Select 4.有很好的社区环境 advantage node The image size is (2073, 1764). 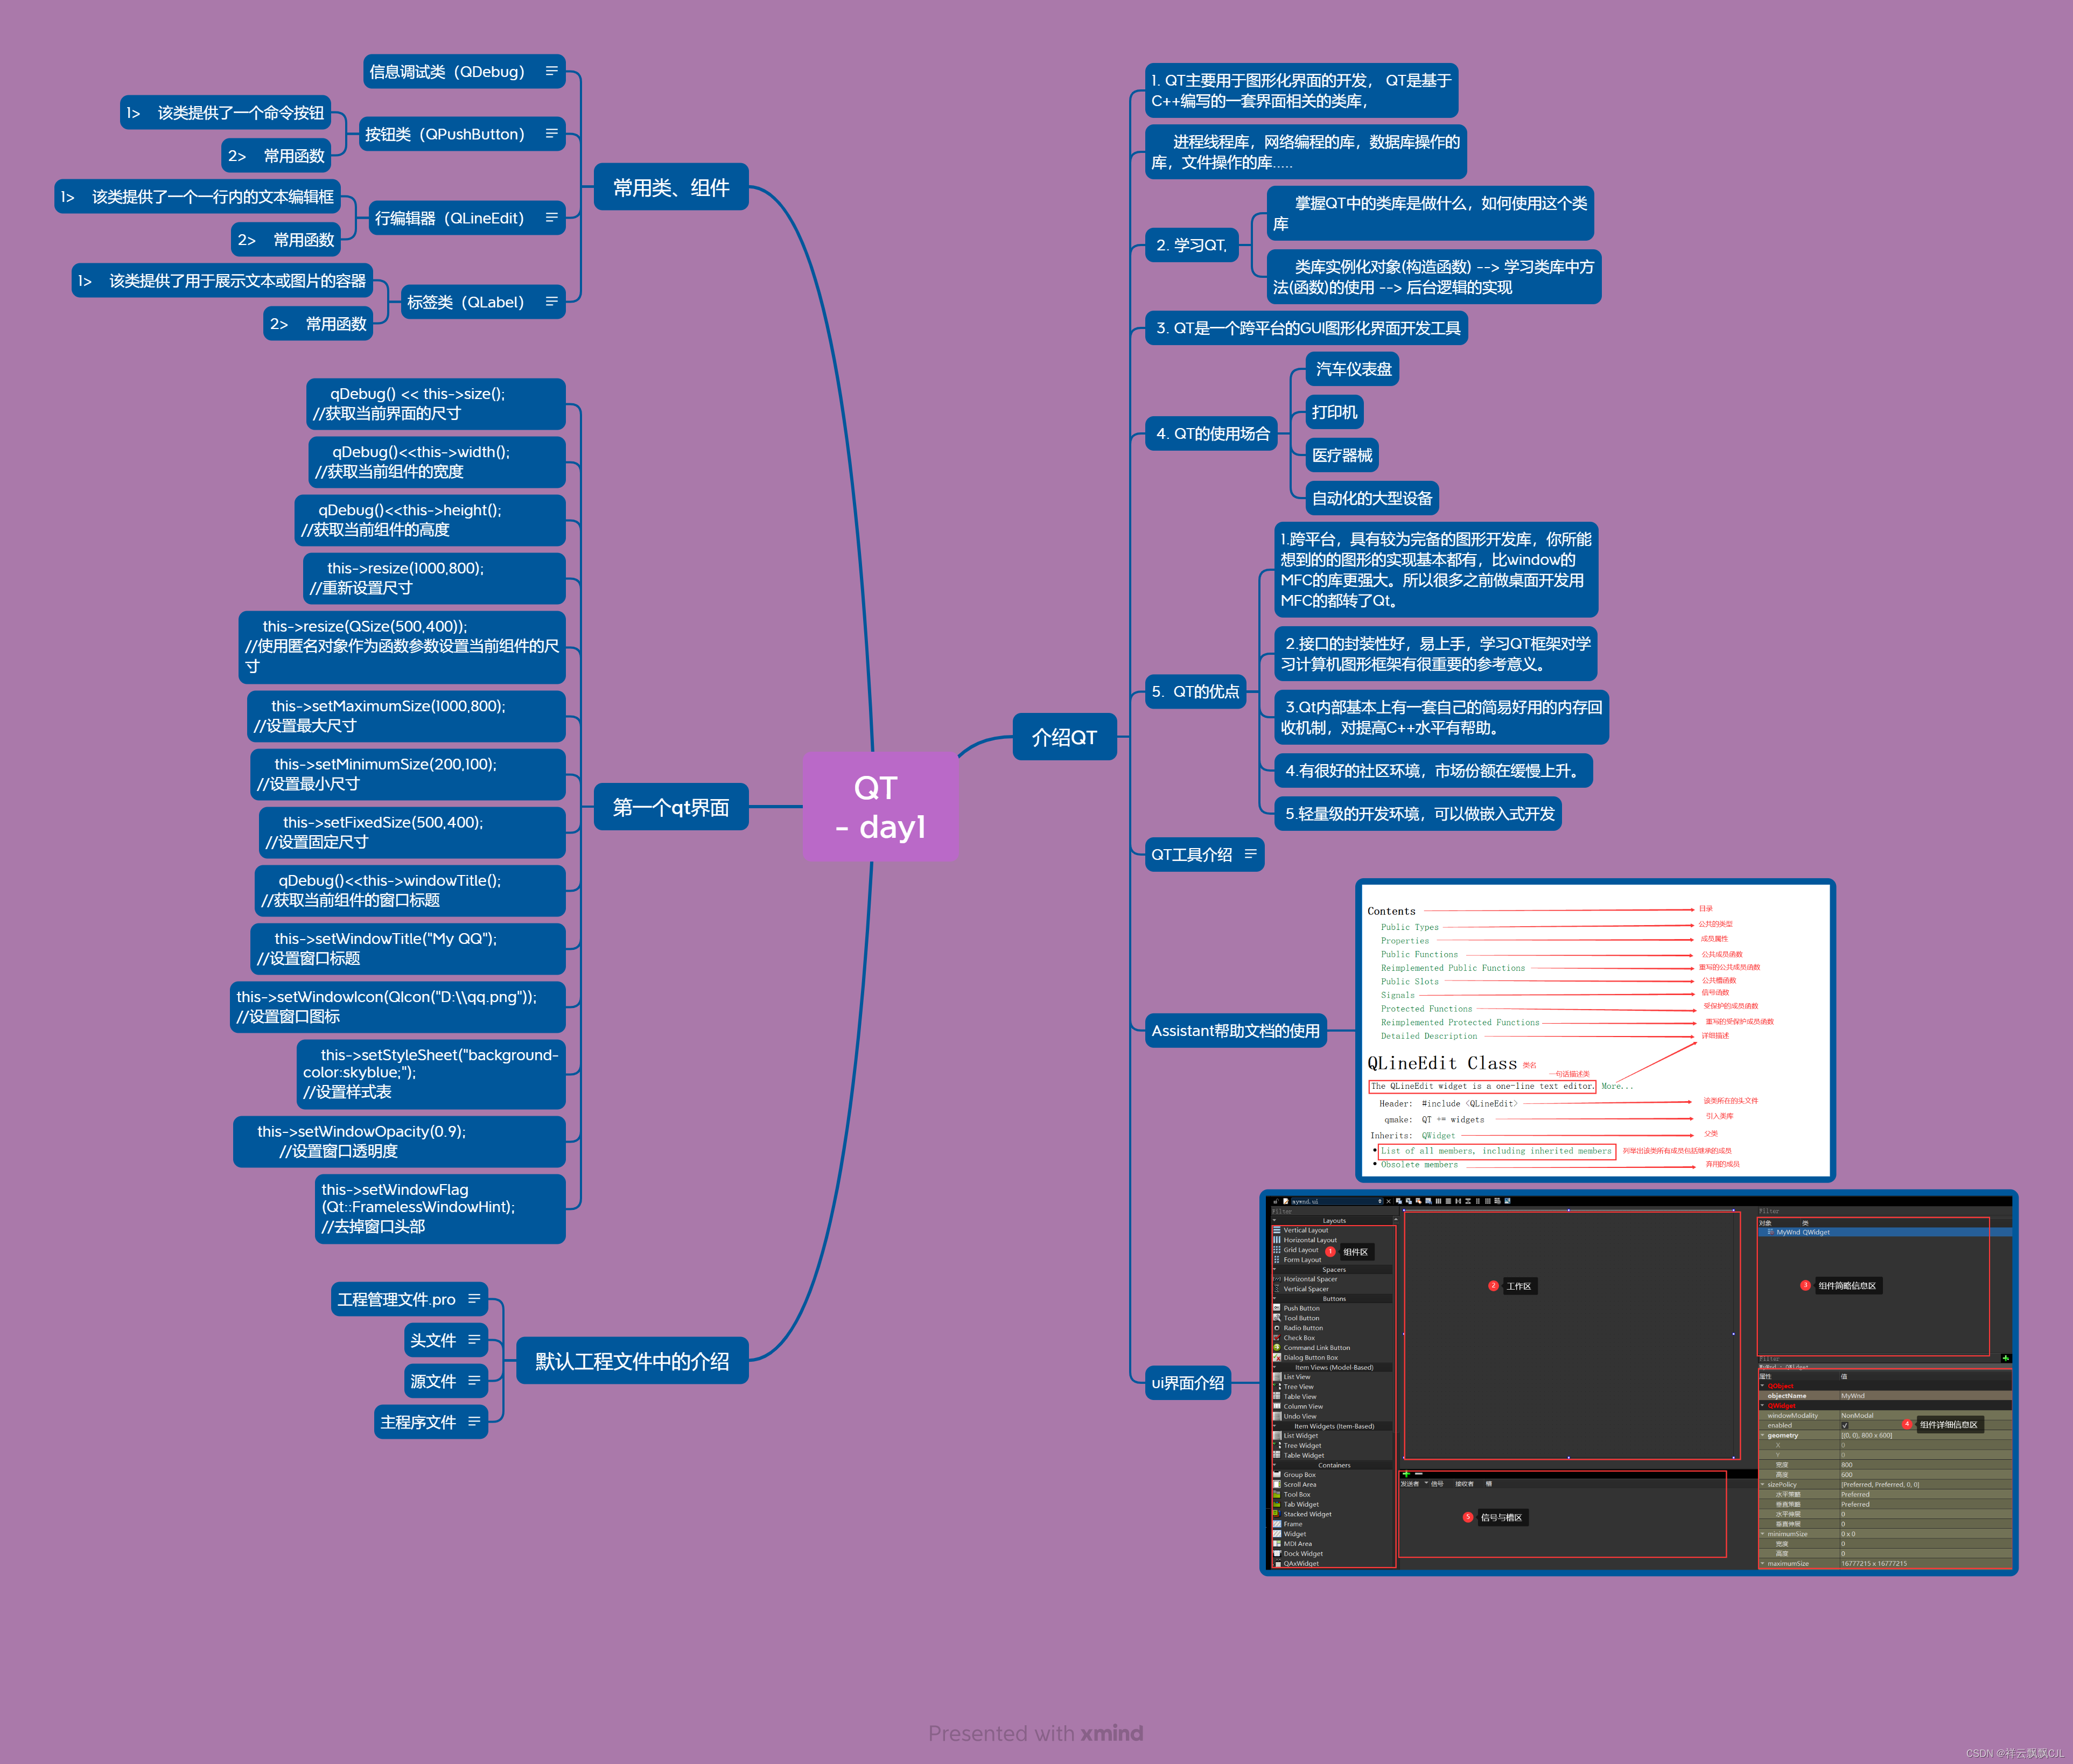(1433, 771)
